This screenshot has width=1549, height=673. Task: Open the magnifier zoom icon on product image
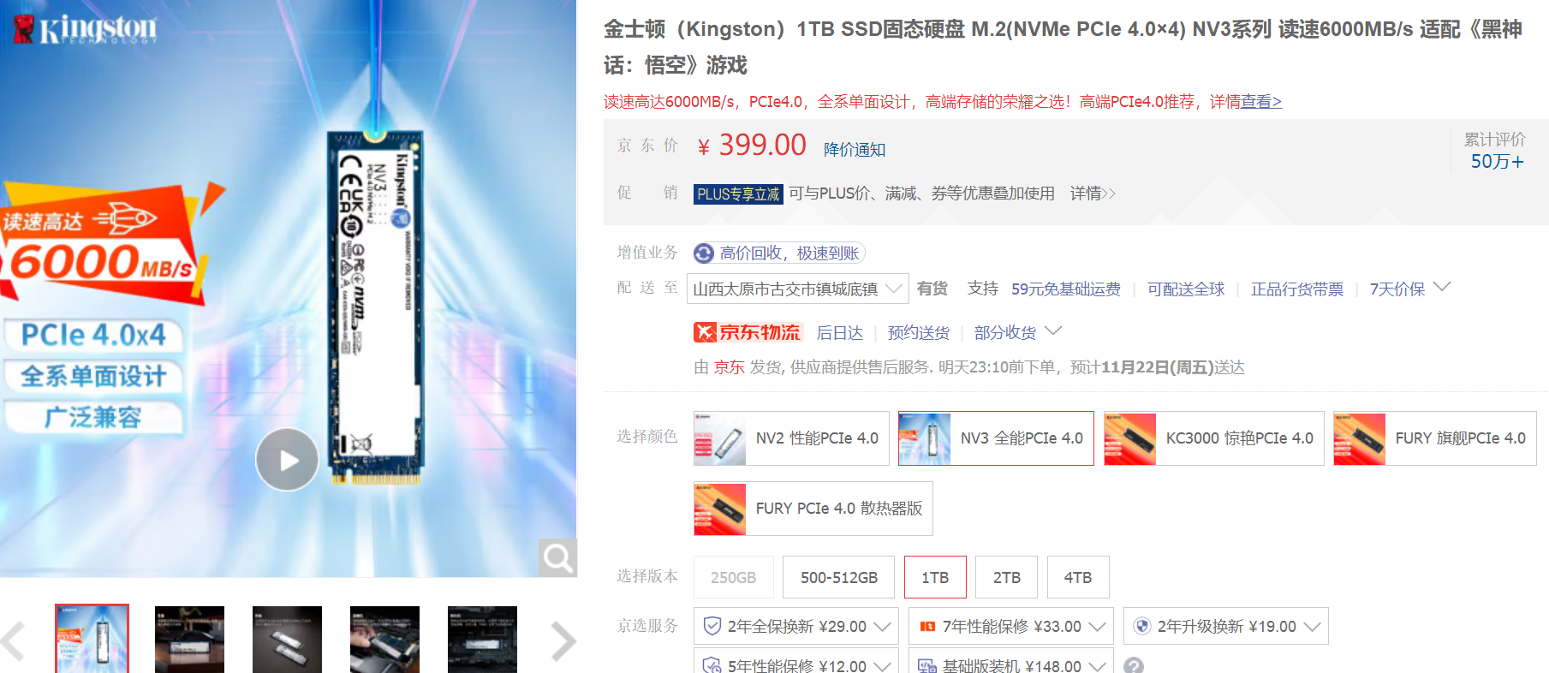pyautogui.click(x=557, y=558)
